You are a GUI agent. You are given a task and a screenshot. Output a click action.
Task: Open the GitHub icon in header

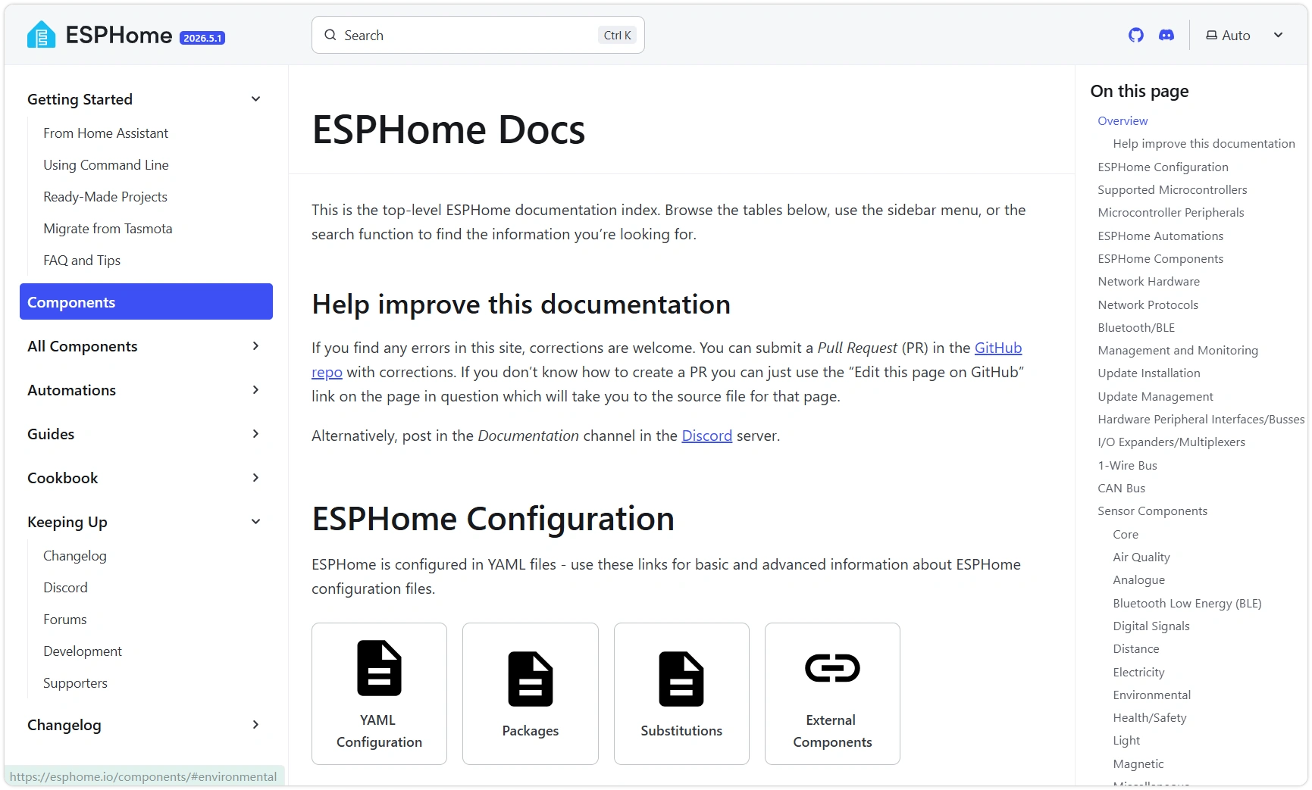pyautogui.click(x=1135, y=35)
